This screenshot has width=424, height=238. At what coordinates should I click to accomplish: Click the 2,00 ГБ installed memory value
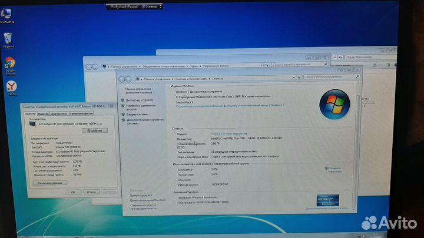[216, 143]
